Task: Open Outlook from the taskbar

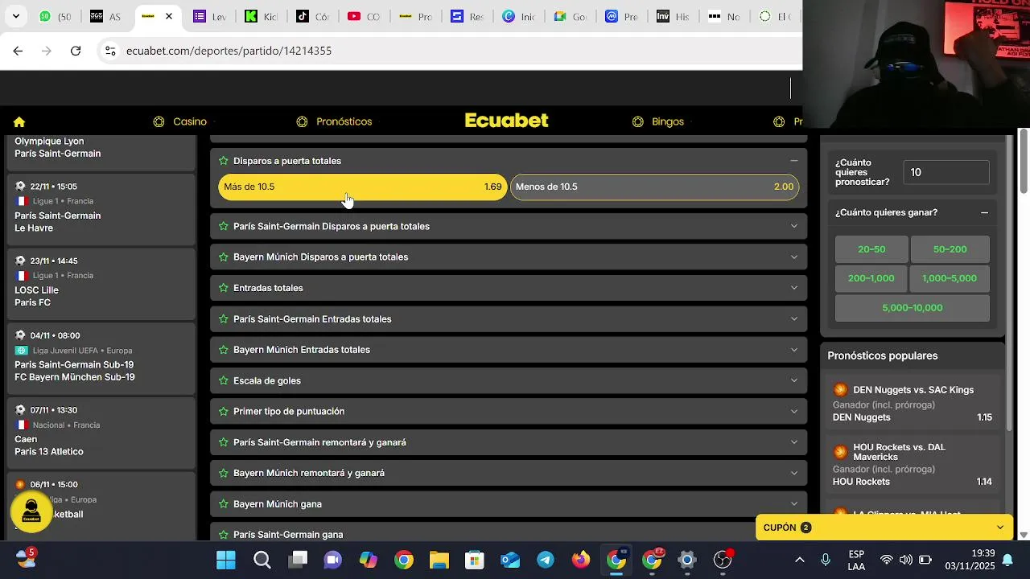Action: click(510, 560)
